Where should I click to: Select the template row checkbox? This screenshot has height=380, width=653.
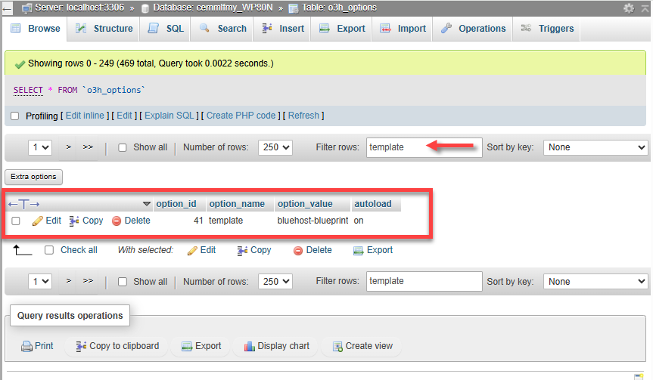click(x=16, y=221)
